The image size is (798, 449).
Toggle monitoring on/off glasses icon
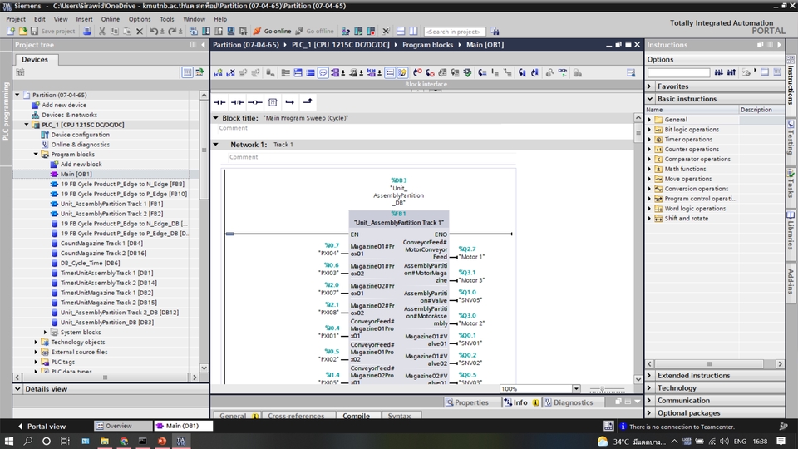coord(563,73)
